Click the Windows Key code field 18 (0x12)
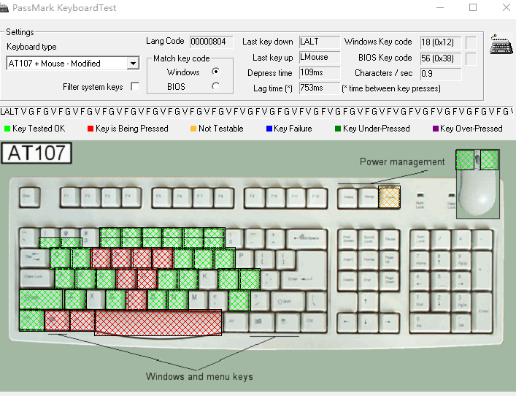Viewport: 516px width, 396px height. click(x=441, y=42)
